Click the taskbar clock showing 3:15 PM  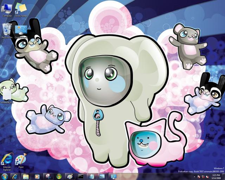216,176
